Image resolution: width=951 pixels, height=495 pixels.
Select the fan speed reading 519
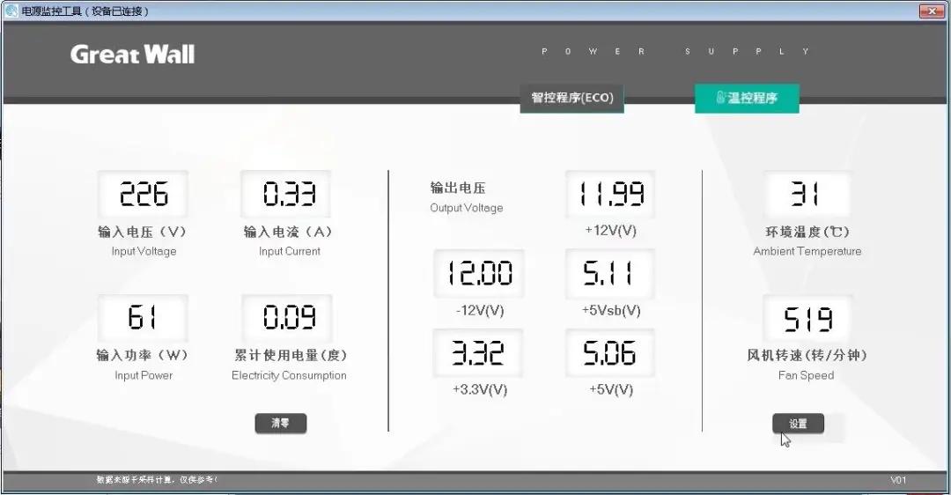(x=807, y=319)
